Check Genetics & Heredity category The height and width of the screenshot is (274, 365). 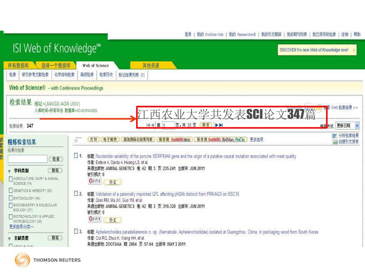10,191
